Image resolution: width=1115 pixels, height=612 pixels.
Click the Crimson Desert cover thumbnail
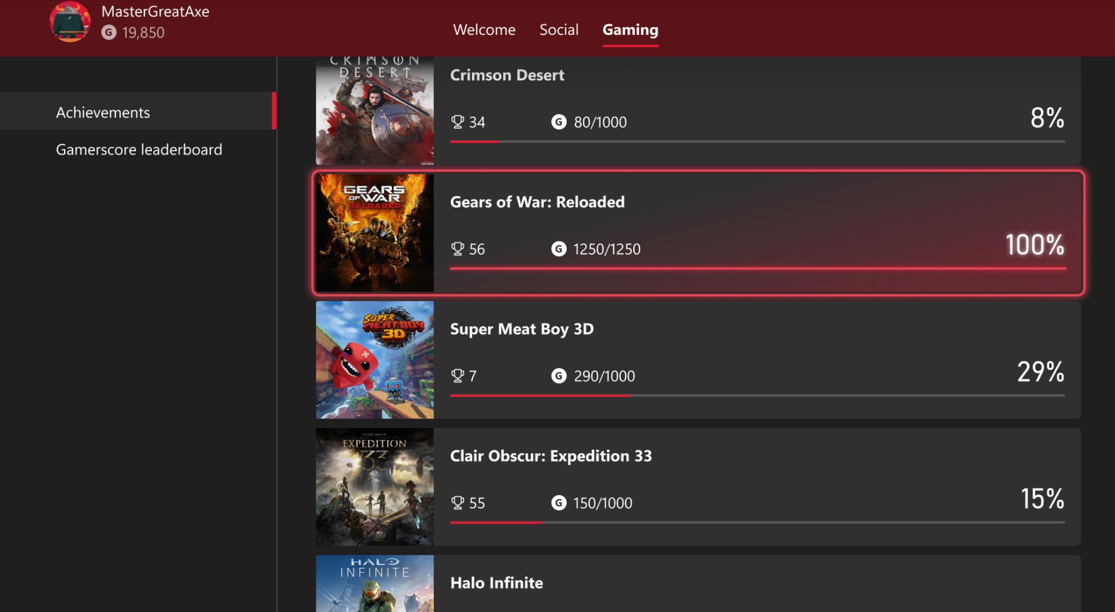tap(375, 112)
